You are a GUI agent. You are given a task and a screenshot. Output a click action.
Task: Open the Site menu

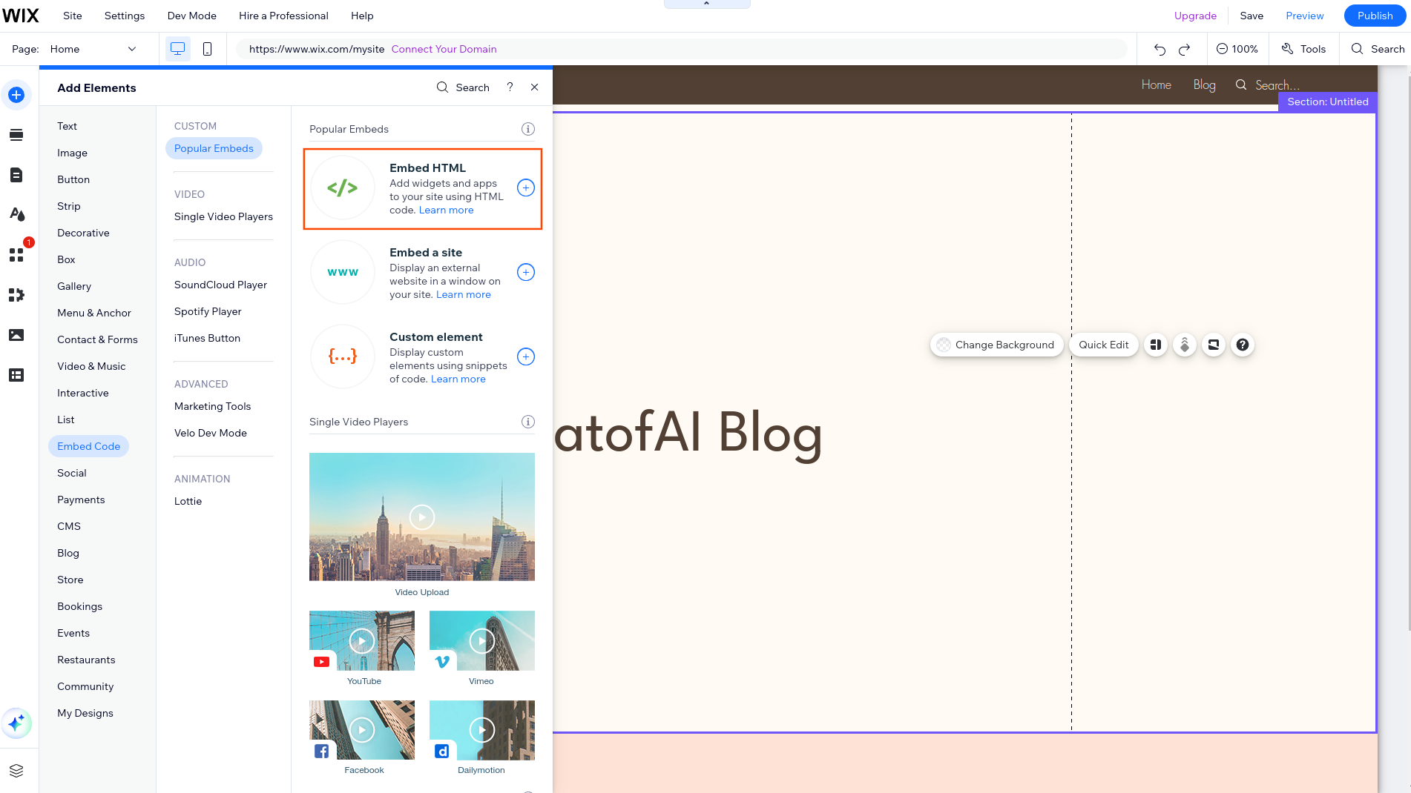click(x=73, y=16)
